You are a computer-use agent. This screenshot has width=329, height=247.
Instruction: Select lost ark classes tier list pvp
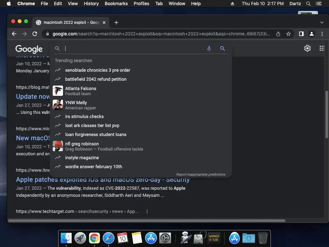[141, 125]
